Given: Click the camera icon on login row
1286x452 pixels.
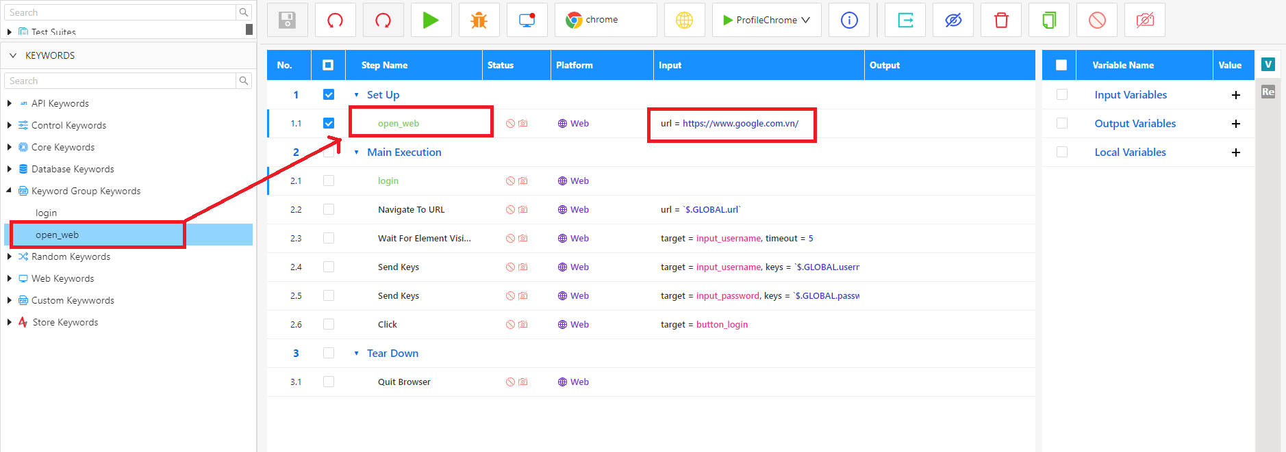Looking at the screenshot, I should tap(523, 181).
